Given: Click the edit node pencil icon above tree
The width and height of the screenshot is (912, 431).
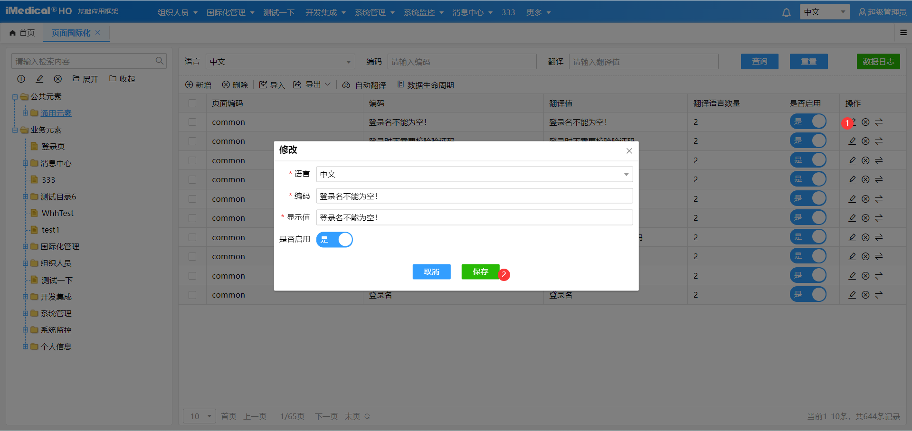Looking at the screenshot, I should pos(40,79).
